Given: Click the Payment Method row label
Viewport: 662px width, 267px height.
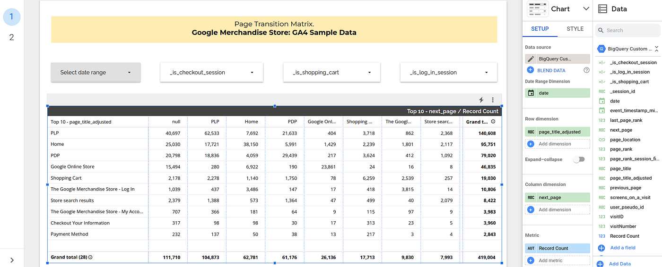Looking at the screenshot, I should pos(70,234).
